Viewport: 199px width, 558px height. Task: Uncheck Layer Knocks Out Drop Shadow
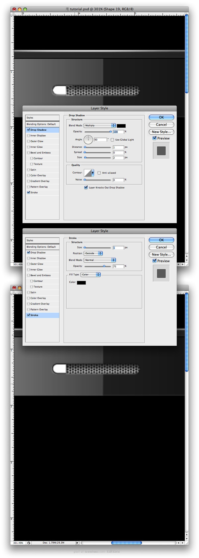point(86,187)
